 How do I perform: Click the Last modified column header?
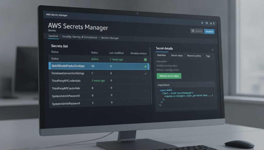coord(116,53)
